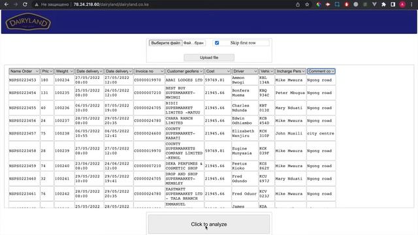
Task: Click the selected file name label
Action: [193, 43]
